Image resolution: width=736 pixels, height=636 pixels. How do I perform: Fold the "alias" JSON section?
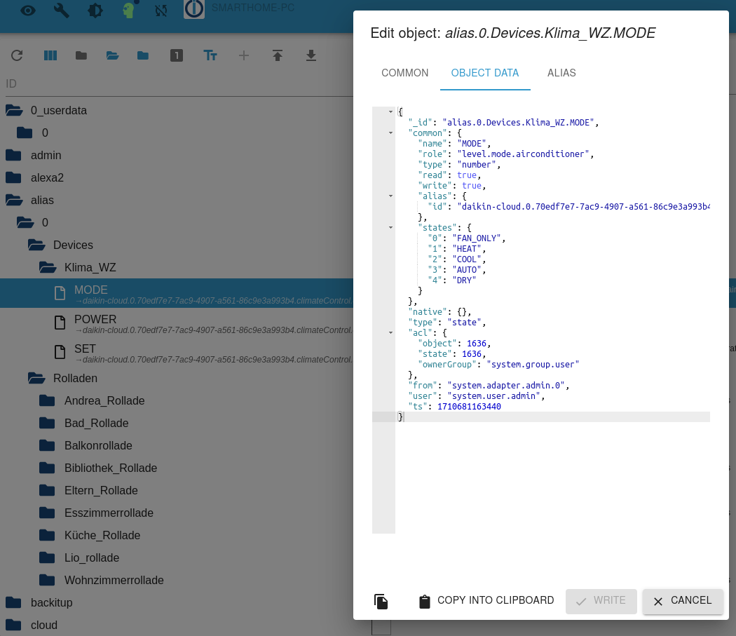point(390,196)
